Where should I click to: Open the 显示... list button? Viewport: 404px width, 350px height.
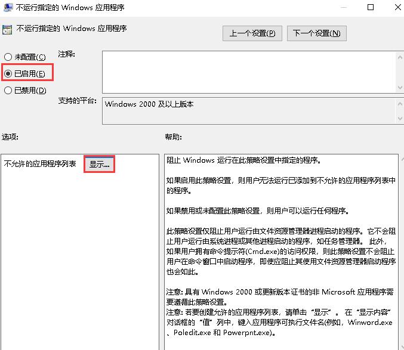pyautogui.click(x=100, y=164)
